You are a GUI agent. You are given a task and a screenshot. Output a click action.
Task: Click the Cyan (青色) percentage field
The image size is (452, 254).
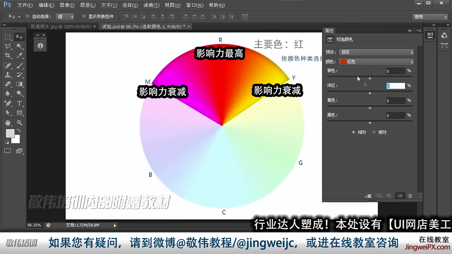point(395,71)
